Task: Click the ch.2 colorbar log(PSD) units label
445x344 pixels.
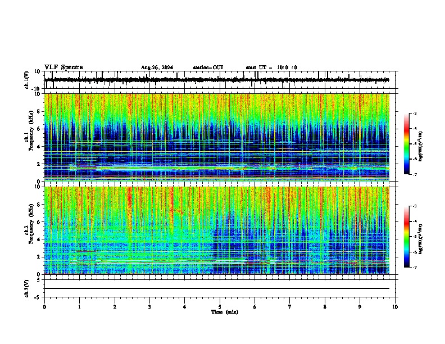Action: click(420, 239)
